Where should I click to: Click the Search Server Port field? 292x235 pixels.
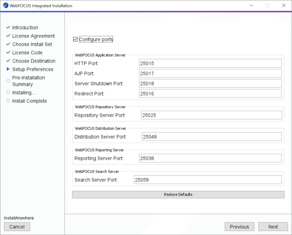pyautogui.click(x=207, y=180)
